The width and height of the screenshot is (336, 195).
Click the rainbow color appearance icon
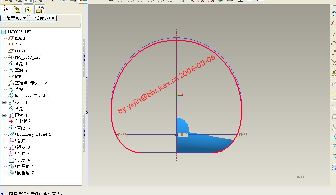pyautogui.click(x=83, y=1)
